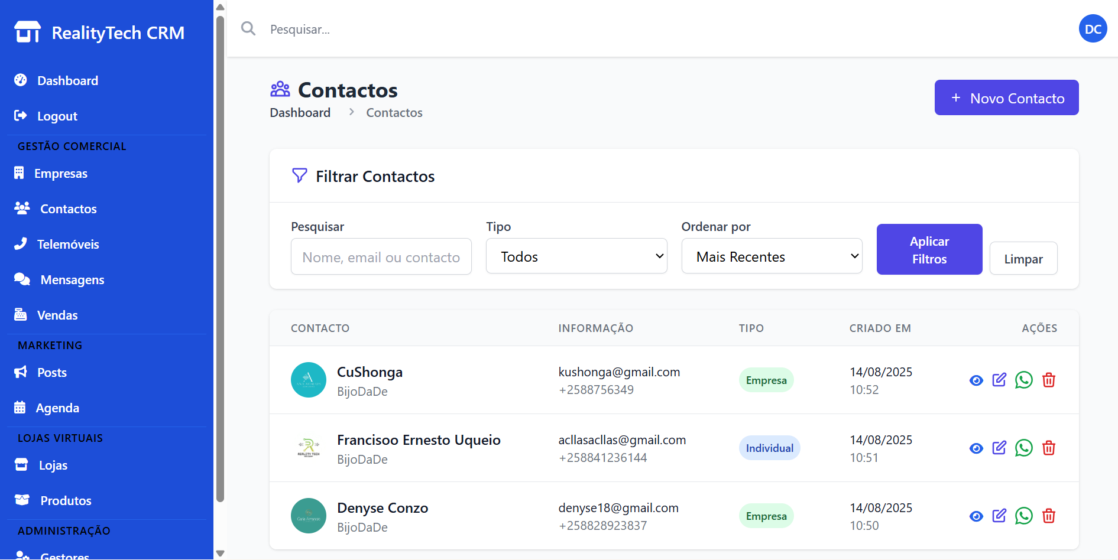
Task: Open WhatsApp chat for CuShonga
Action: point(1023,380)
